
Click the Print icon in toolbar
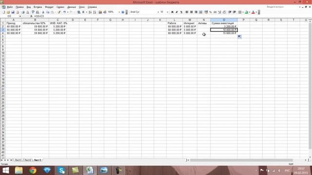pos(23,12)
